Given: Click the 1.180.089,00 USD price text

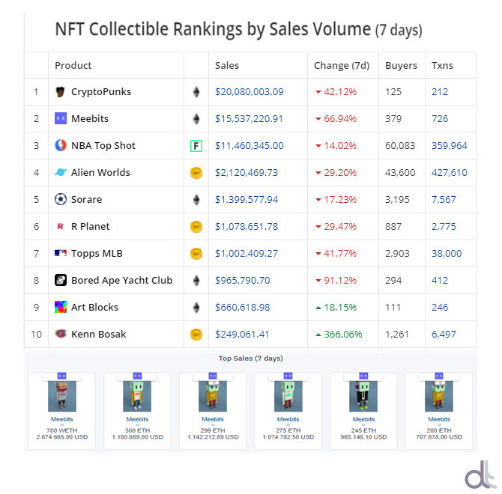Looking at the screenshot, I should coord(137,437).
